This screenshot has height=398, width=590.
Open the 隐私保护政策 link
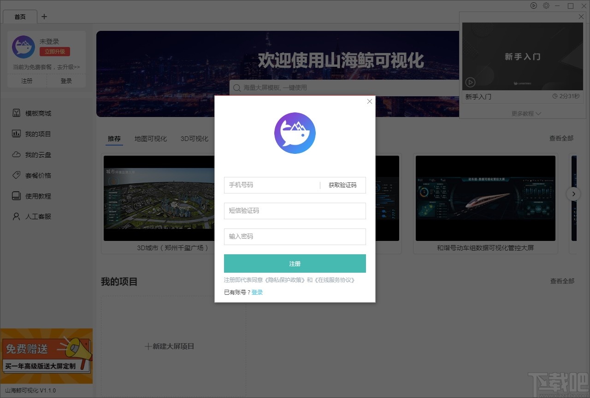(x=285, y=280)
